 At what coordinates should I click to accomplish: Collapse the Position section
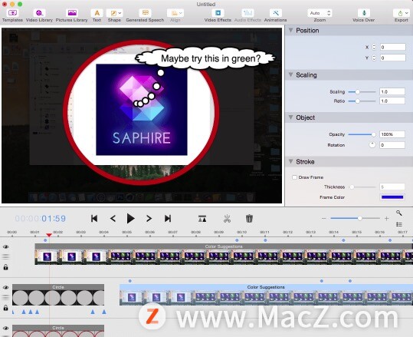point(291,31)
